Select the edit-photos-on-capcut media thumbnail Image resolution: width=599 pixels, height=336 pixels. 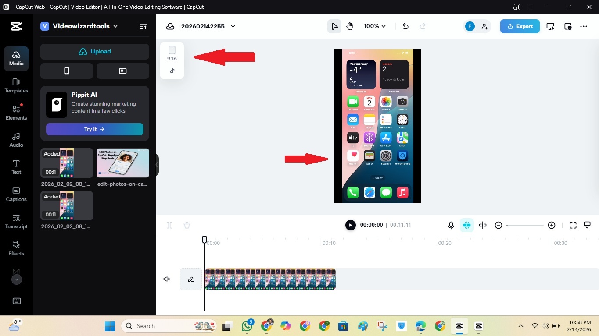click(x=123, y=163)
